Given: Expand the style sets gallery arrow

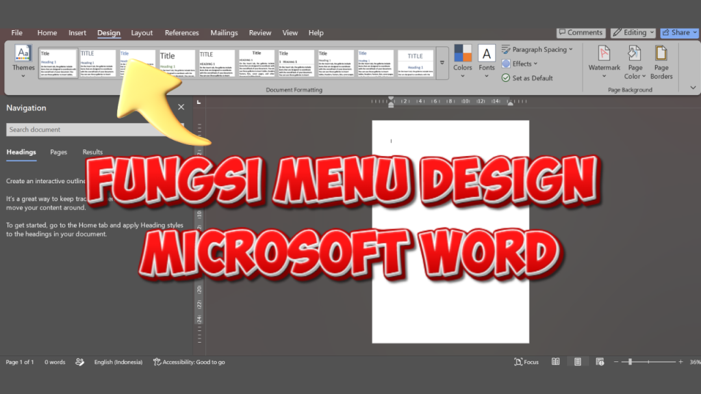Looking at the screenshot, I should click(x=442, y=63).
